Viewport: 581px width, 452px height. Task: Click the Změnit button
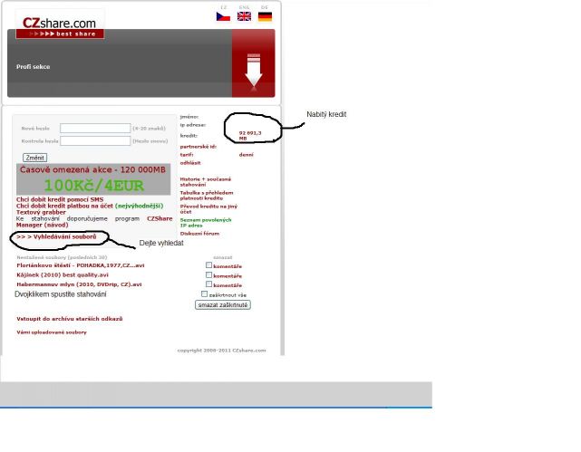(34, 158)
